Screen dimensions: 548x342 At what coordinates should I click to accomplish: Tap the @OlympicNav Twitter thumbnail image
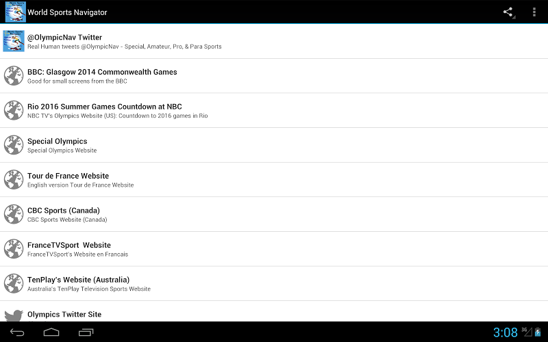[x=14, y=41]
